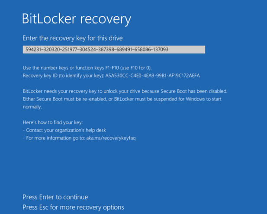Click the 'Secure Boot has been disabled' phrase

click(x=194, y=91)
